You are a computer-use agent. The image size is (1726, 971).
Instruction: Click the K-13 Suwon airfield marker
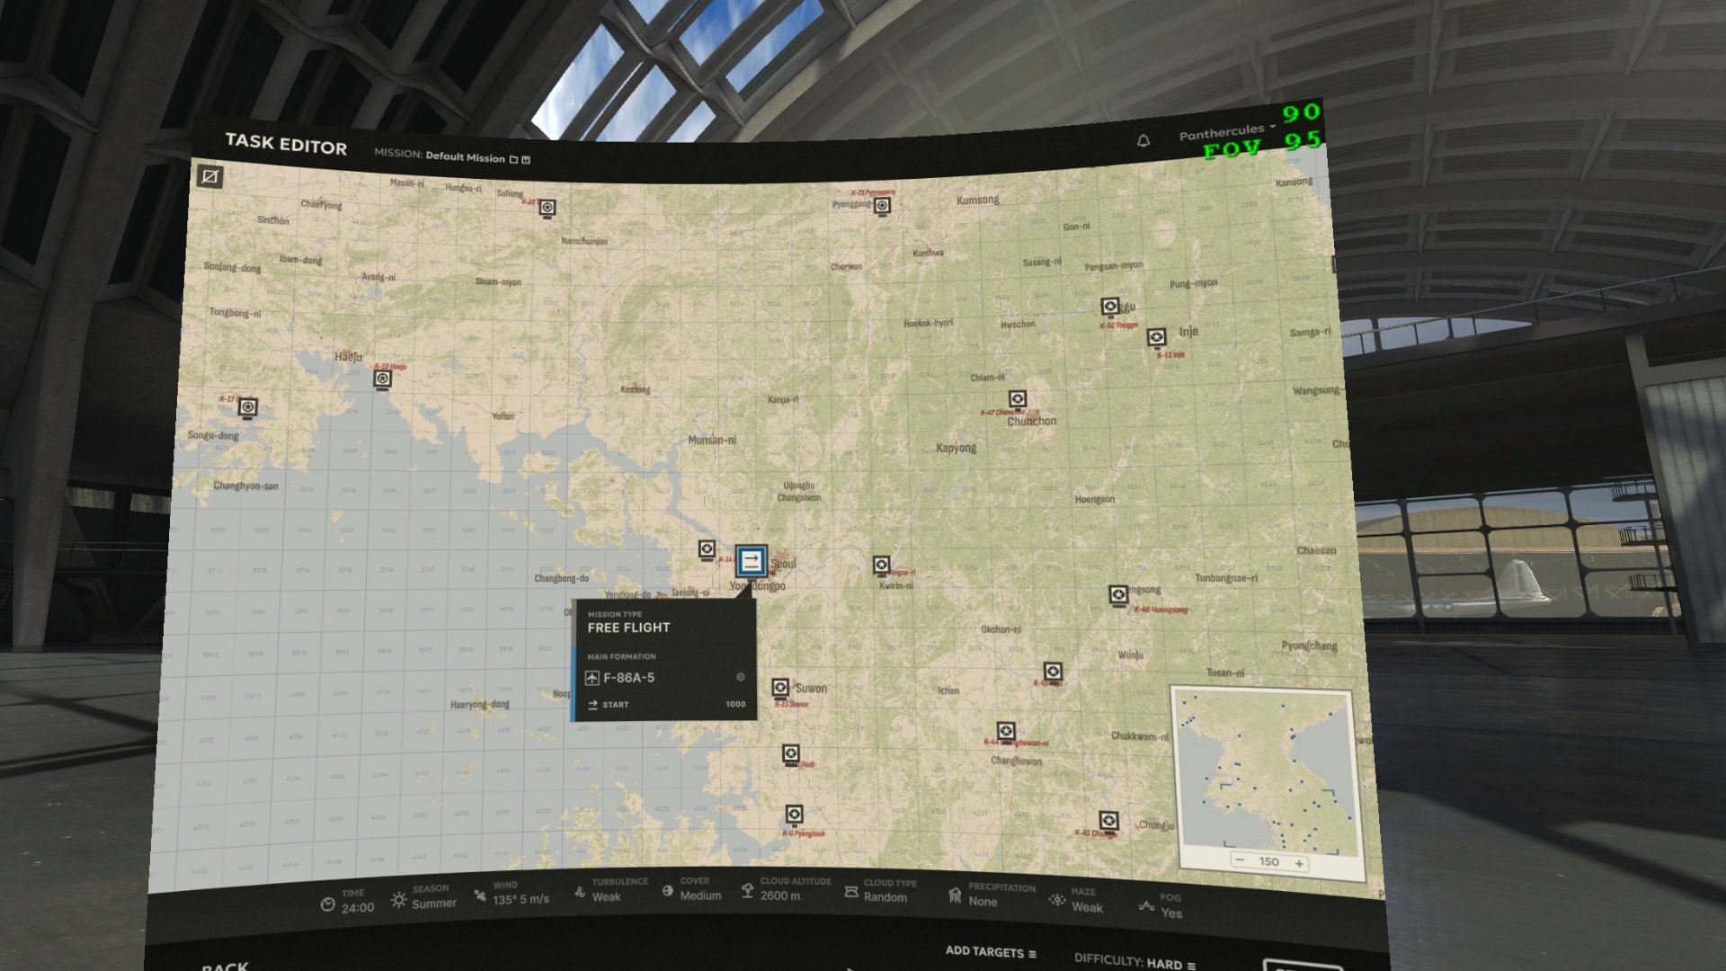point(780,689)
